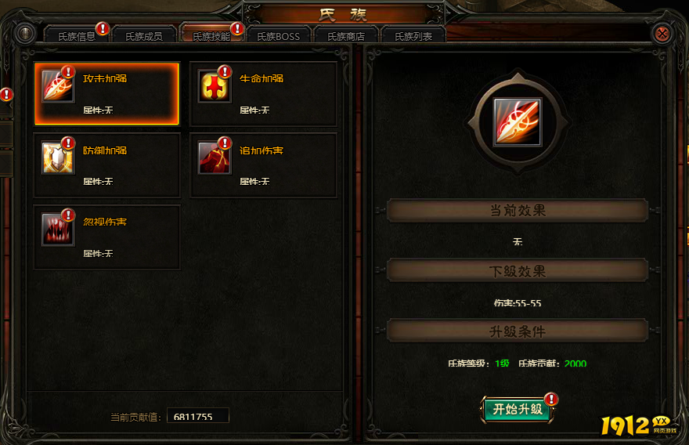Pick the 追加伤害 skill icon
The height and width of the screenshot is (445, 689).
click(215, 157)
